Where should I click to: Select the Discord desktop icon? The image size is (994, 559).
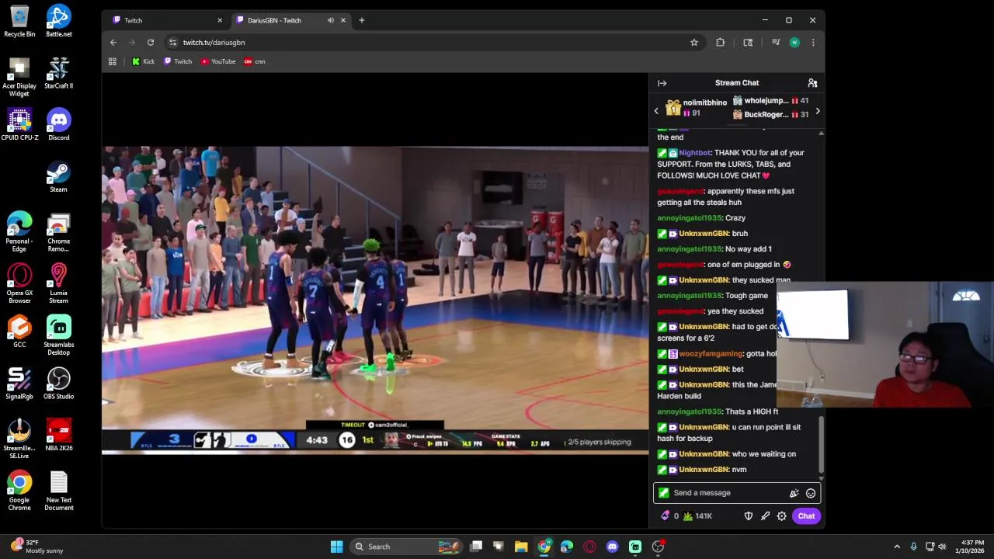[59, 125]
